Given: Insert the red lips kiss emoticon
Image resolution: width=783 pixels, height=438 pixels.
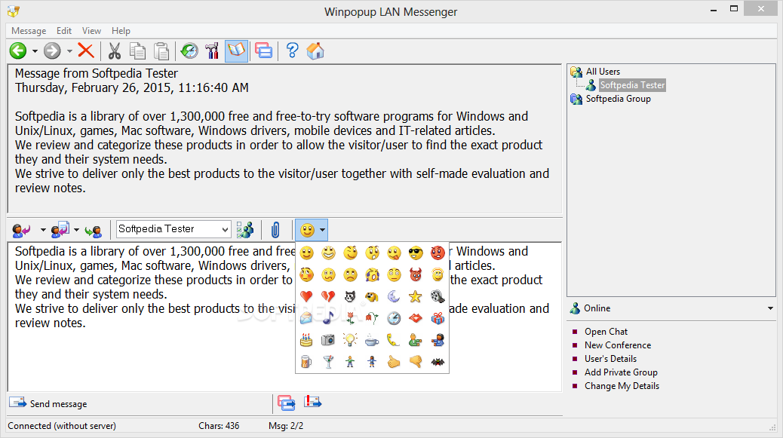Looking at the screenshot, I should click(x=416, y=318).
